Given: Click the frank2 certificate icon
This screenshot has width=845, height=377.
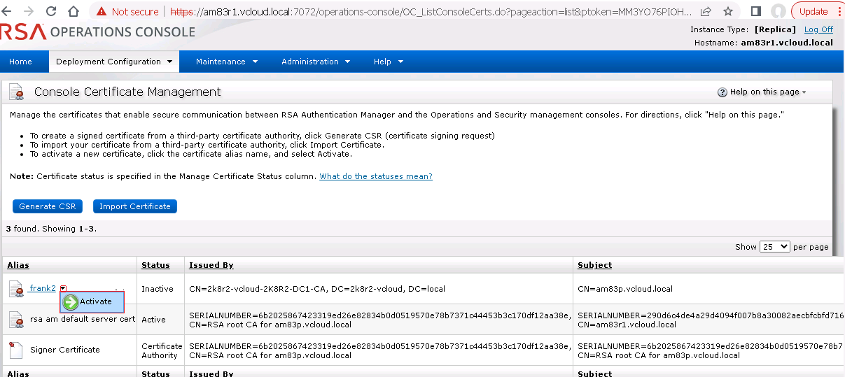Looking at the screenshot, I should (16, 288).
